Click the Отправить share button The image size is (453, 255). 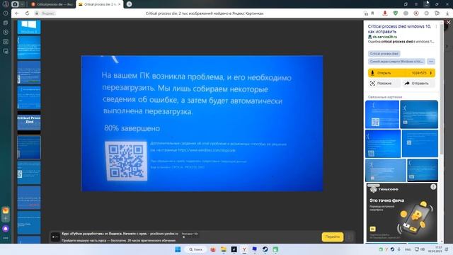click(418, 84)
